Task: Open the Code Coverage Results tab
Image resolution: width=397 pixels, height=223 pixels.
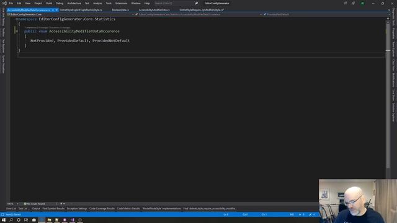Action: click(102, 209)
